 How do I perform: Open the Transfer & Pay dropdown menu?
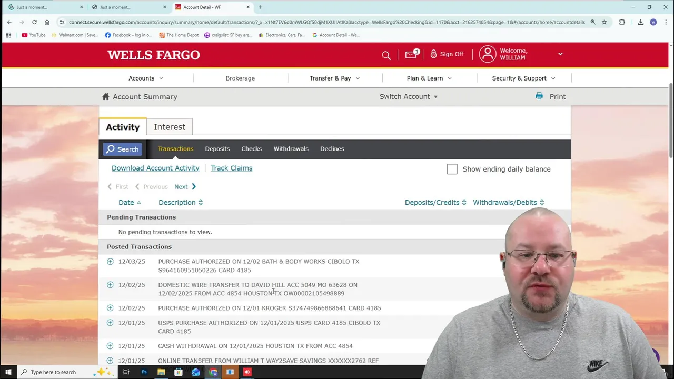click(335, 78)
